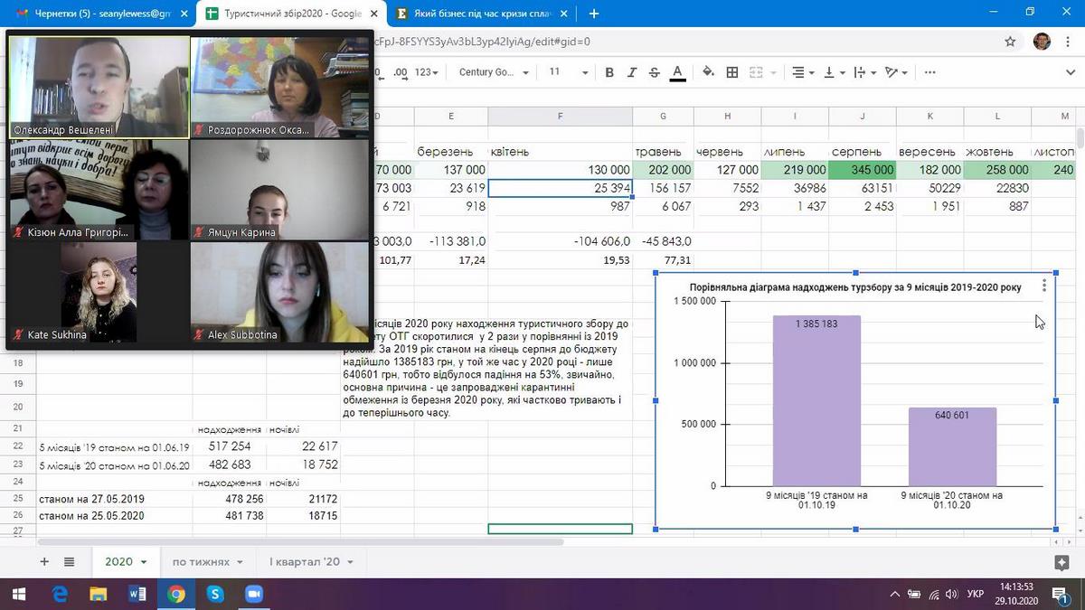This screenshot has width=1085, height=610.
Task: Open the font size 11 dropdown
Action: point(568,72)
